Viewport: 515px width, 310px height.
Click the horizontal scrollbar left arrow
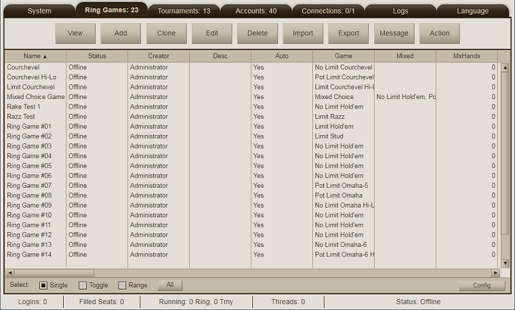click(x=9, y=273)
